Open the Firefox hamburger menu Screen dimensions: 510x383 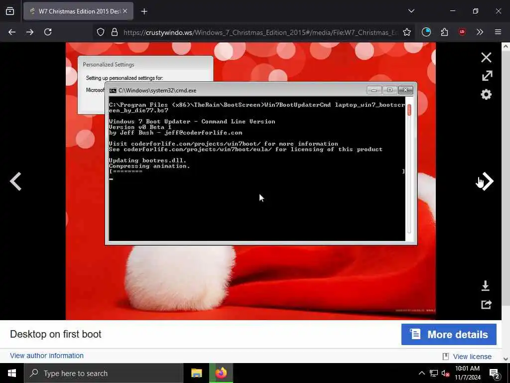click(498, 32)
